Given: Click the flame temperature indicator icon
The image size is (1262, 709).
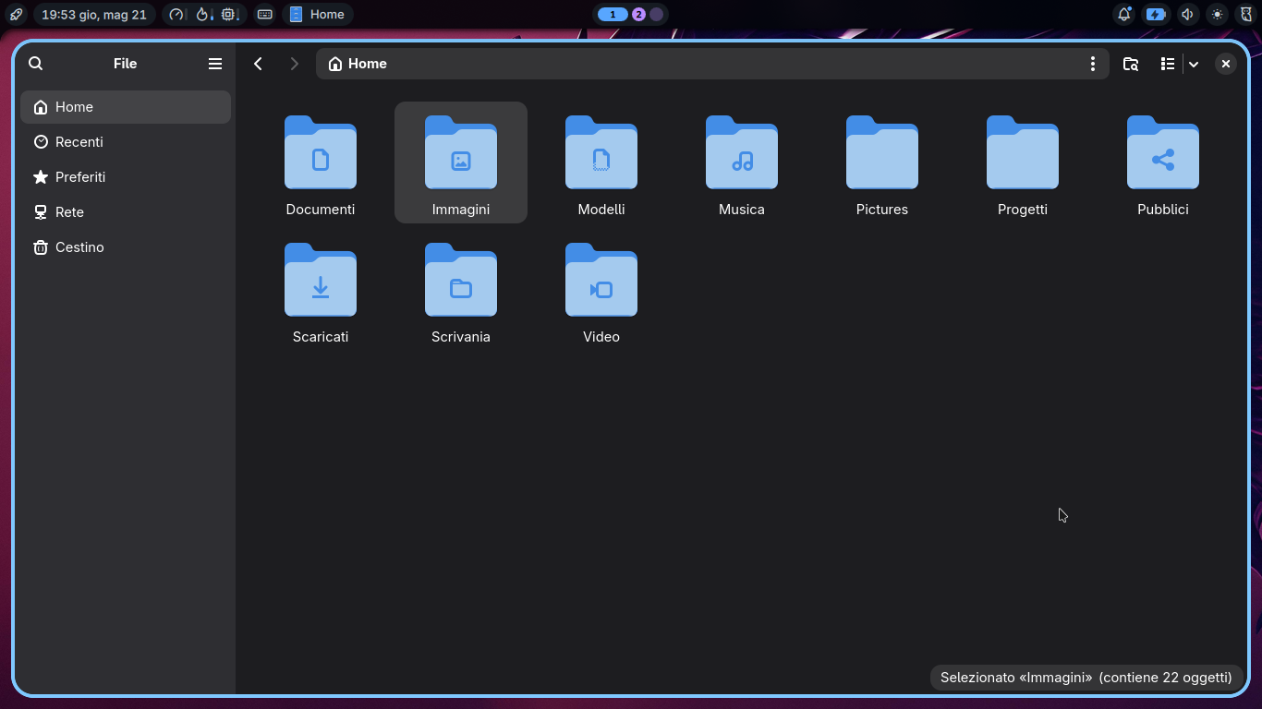Looking at the screenshot, I should click(204, 15).
